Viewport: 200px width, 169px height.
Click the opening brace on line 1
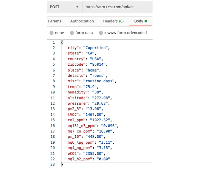[x=62, y=42]
